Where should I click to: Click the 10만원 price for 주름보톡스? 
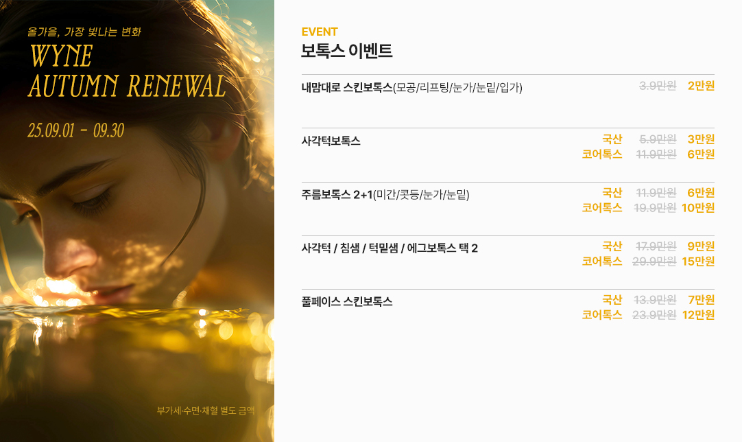698,208
